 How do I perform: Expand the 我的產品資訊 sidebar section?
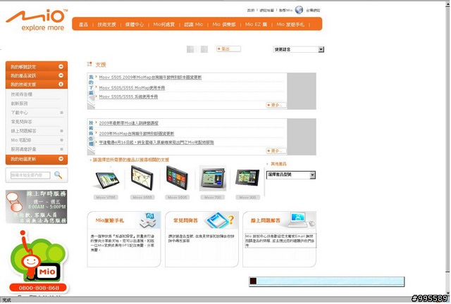click(37, 75)
